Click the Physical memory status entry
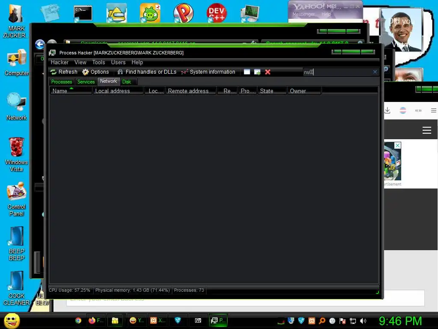438x329 pixels. point(133,290)
